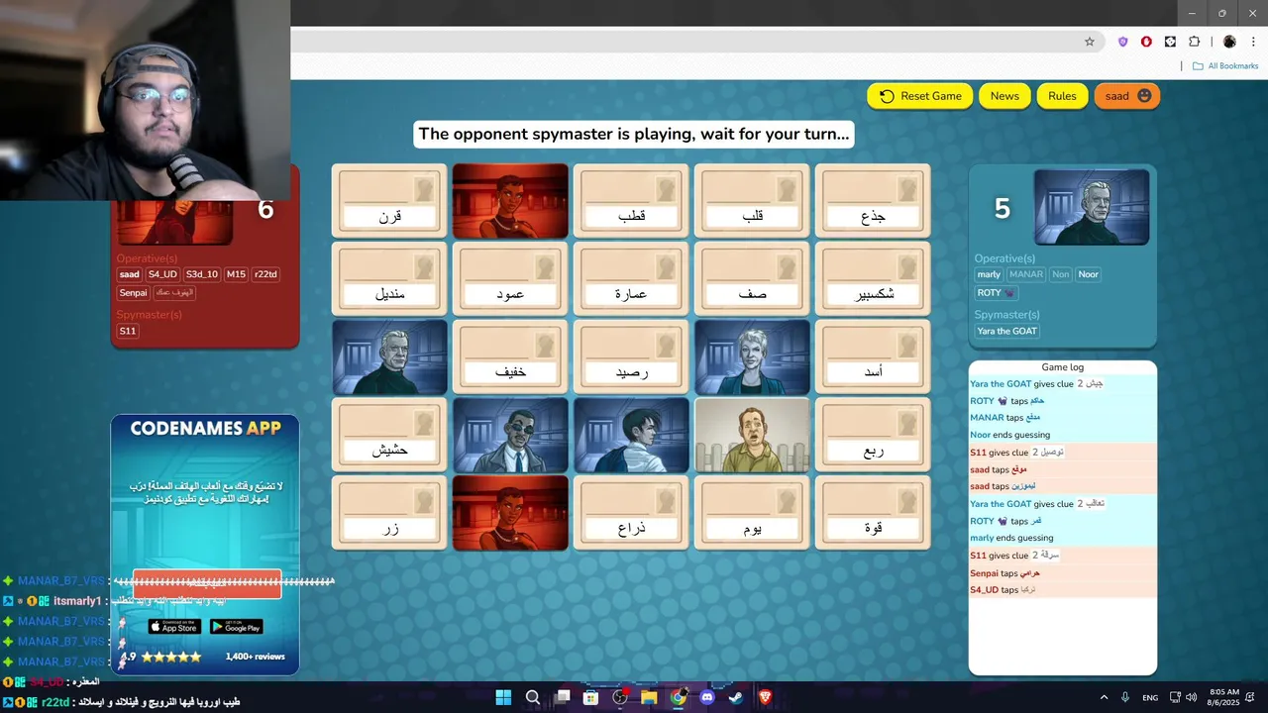
Task: Select the word card قطب
Action: (631, 201)
